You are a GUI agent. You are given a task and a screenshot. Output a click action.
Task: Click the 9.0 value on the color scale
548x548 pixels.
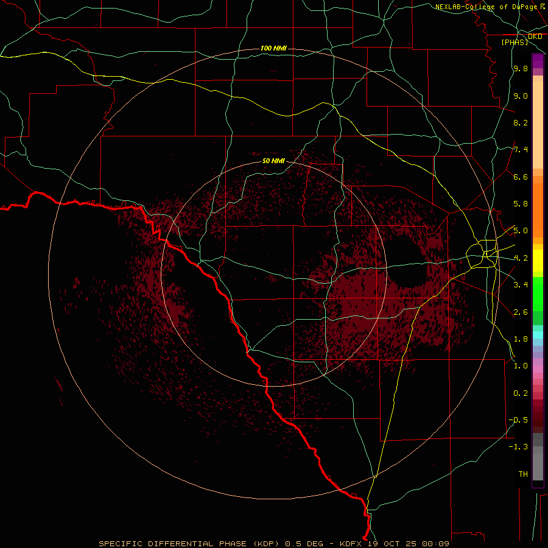(520, 96)
